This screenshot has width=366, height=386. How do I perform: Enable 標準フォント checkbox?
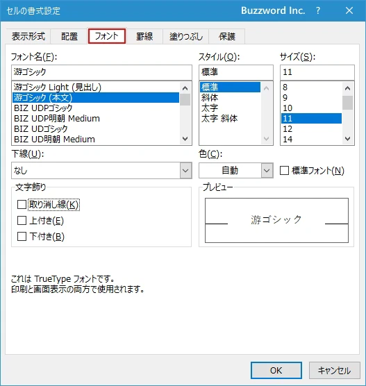pyautogui.click(x=284, y=170)
